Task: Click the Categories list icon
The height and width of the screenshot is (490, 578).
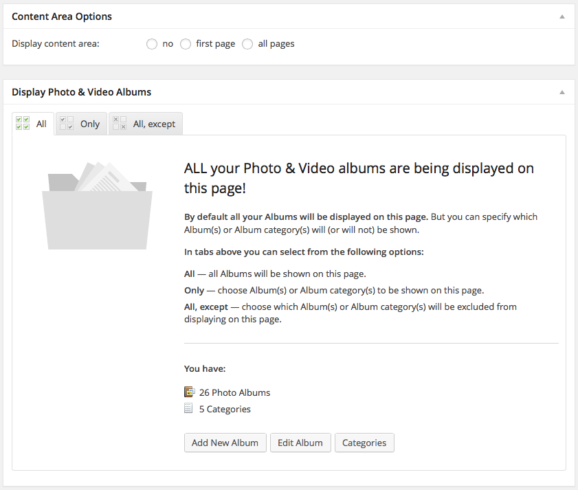Action: (x=189, y=409)
